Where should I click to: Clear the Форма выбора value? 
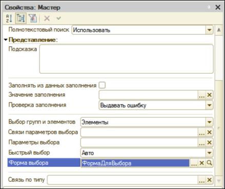point(201,163)
